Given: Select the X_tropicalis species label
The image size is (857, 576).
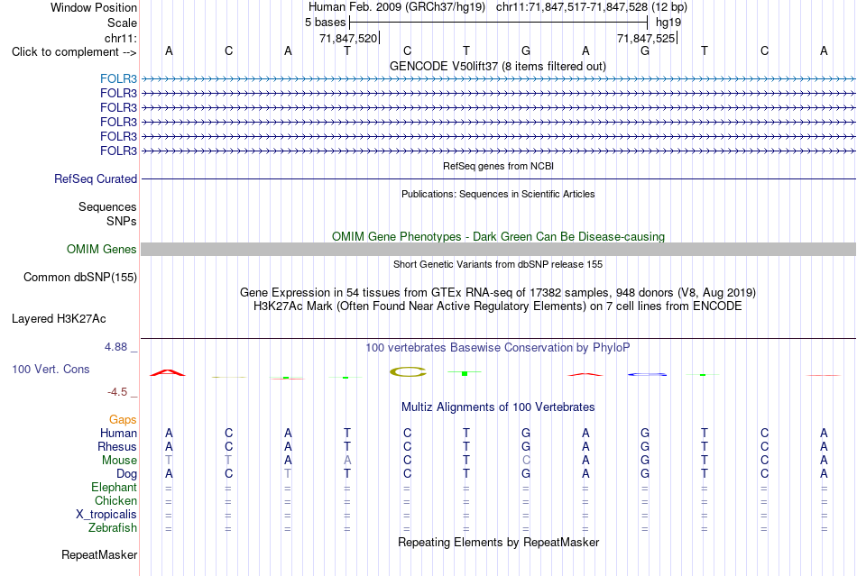Looking at the screenshot, I should tap(106, 515).
